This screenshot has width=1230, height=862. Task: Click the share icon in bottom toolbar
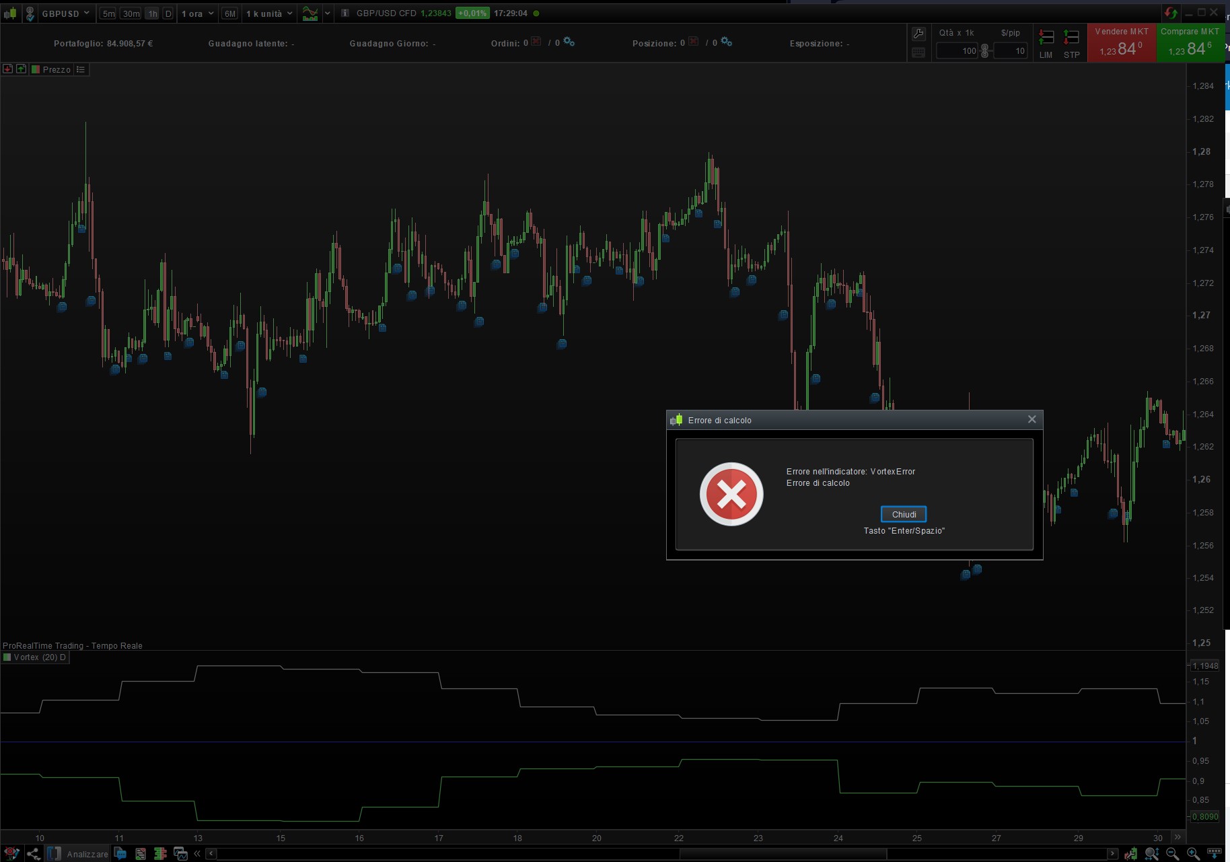point(33,854)
